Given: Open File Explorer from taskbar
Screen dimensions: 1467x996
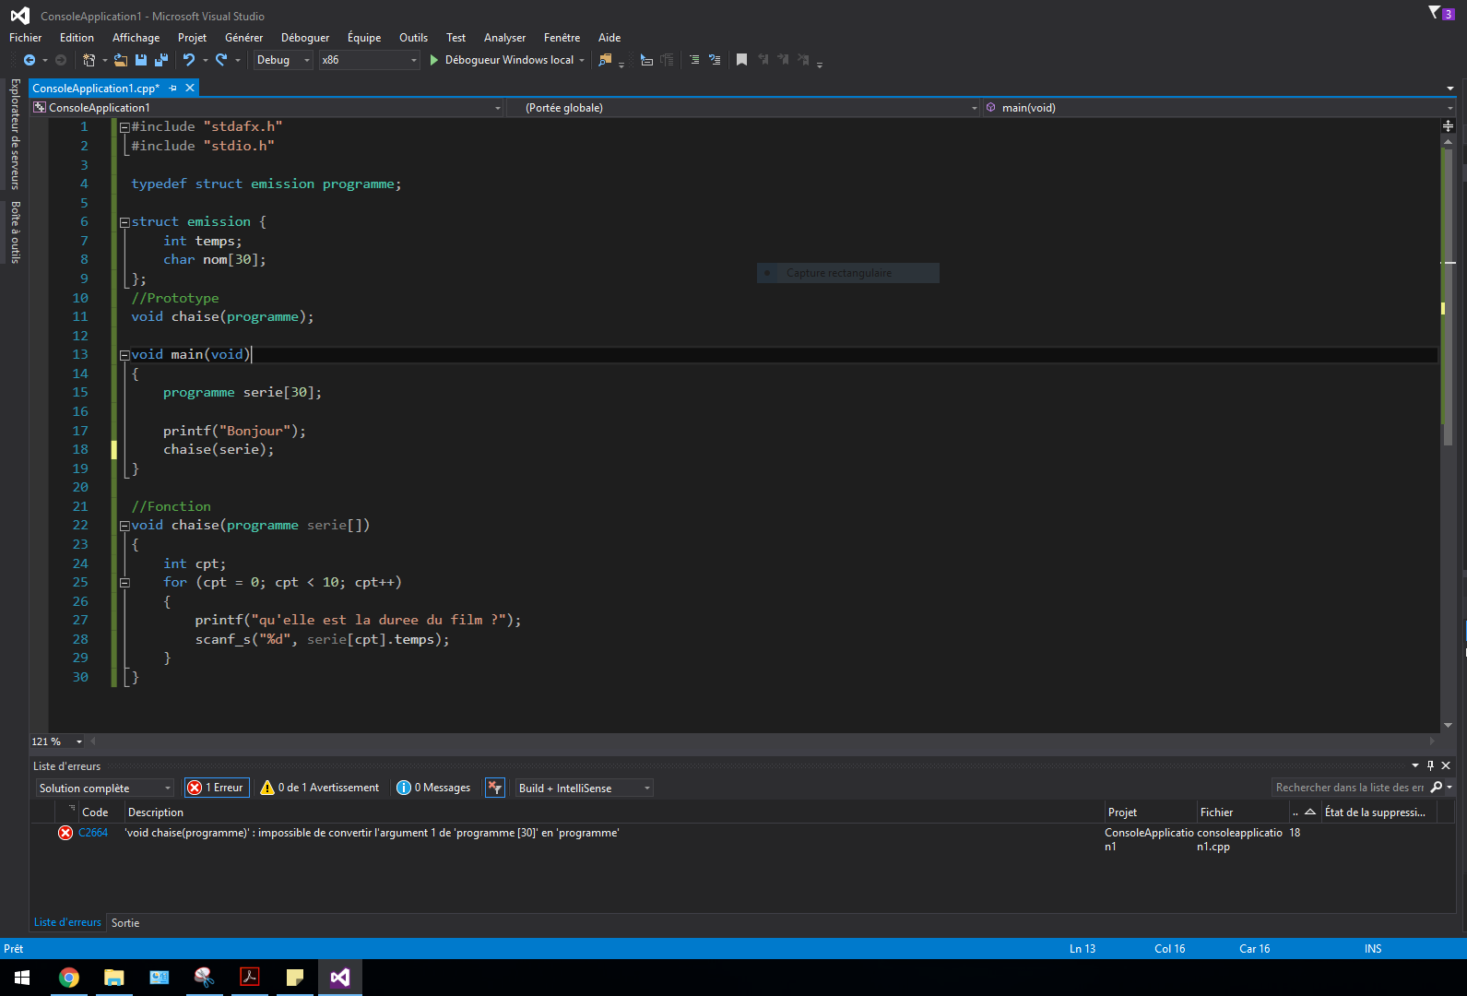Looking at the screenshot, I should pyautogui.click(x=113, y=978).
